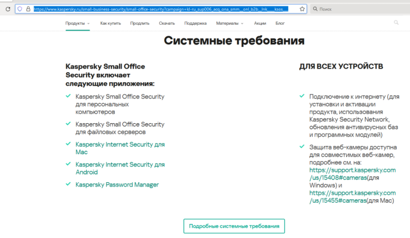The image size is (410, 238).
Task: Open site search with the magnifier icon
Action: (397, 23)
